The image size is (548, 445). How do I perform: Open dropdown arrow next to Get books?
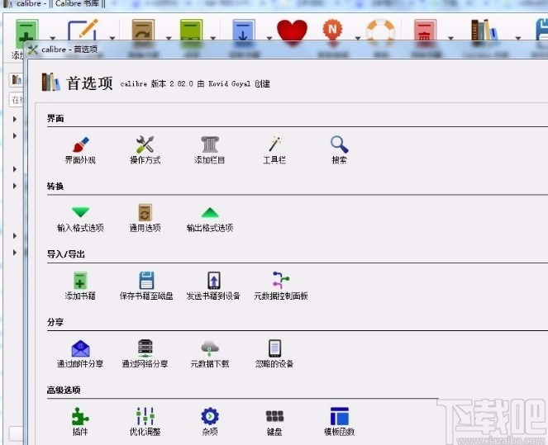(x=269, y=38)
